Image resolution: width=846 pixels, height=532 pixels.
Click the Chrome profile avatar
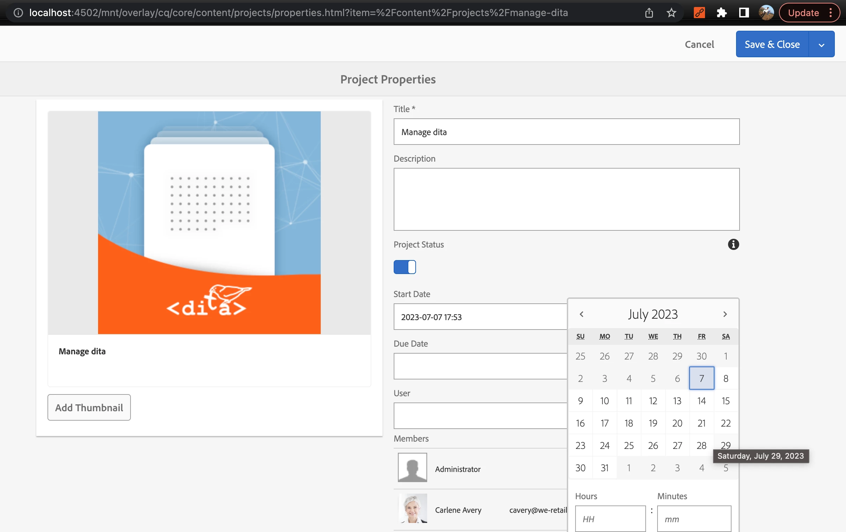coord(766,13)
